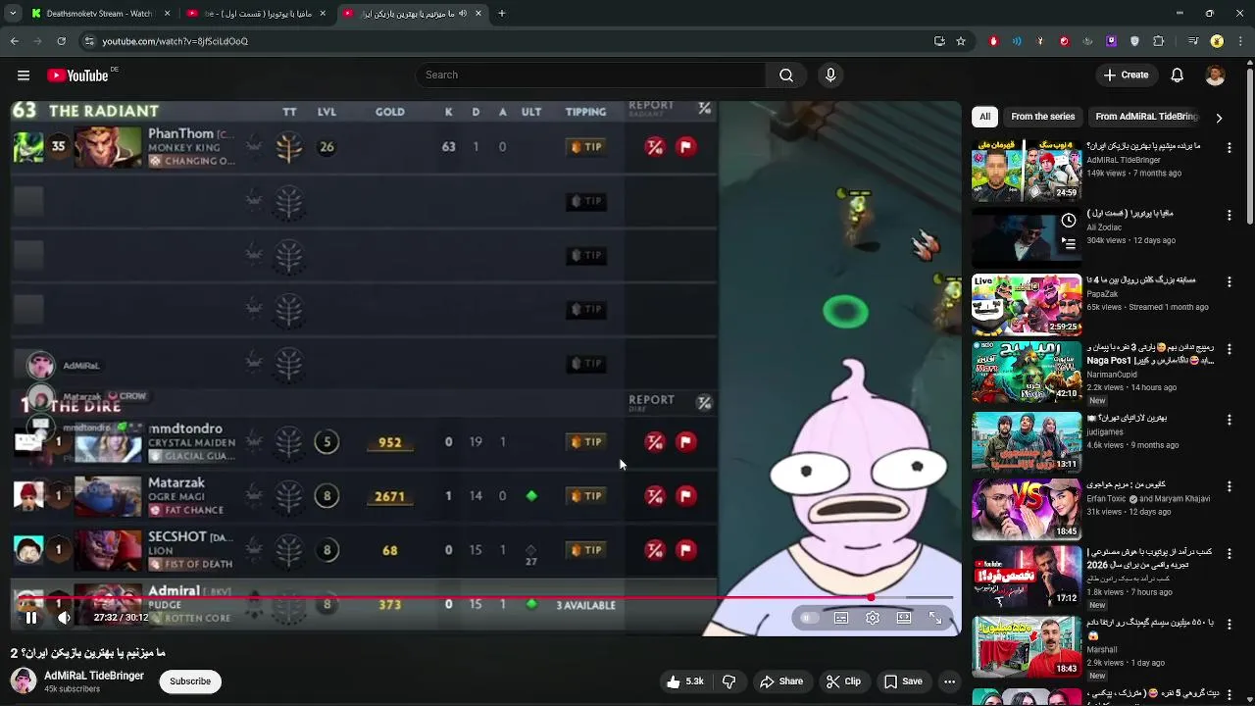Go to the YouTube home logo
Viewport: 1255px width, 706px height.
pyautogui.click(x=80, y=76)
